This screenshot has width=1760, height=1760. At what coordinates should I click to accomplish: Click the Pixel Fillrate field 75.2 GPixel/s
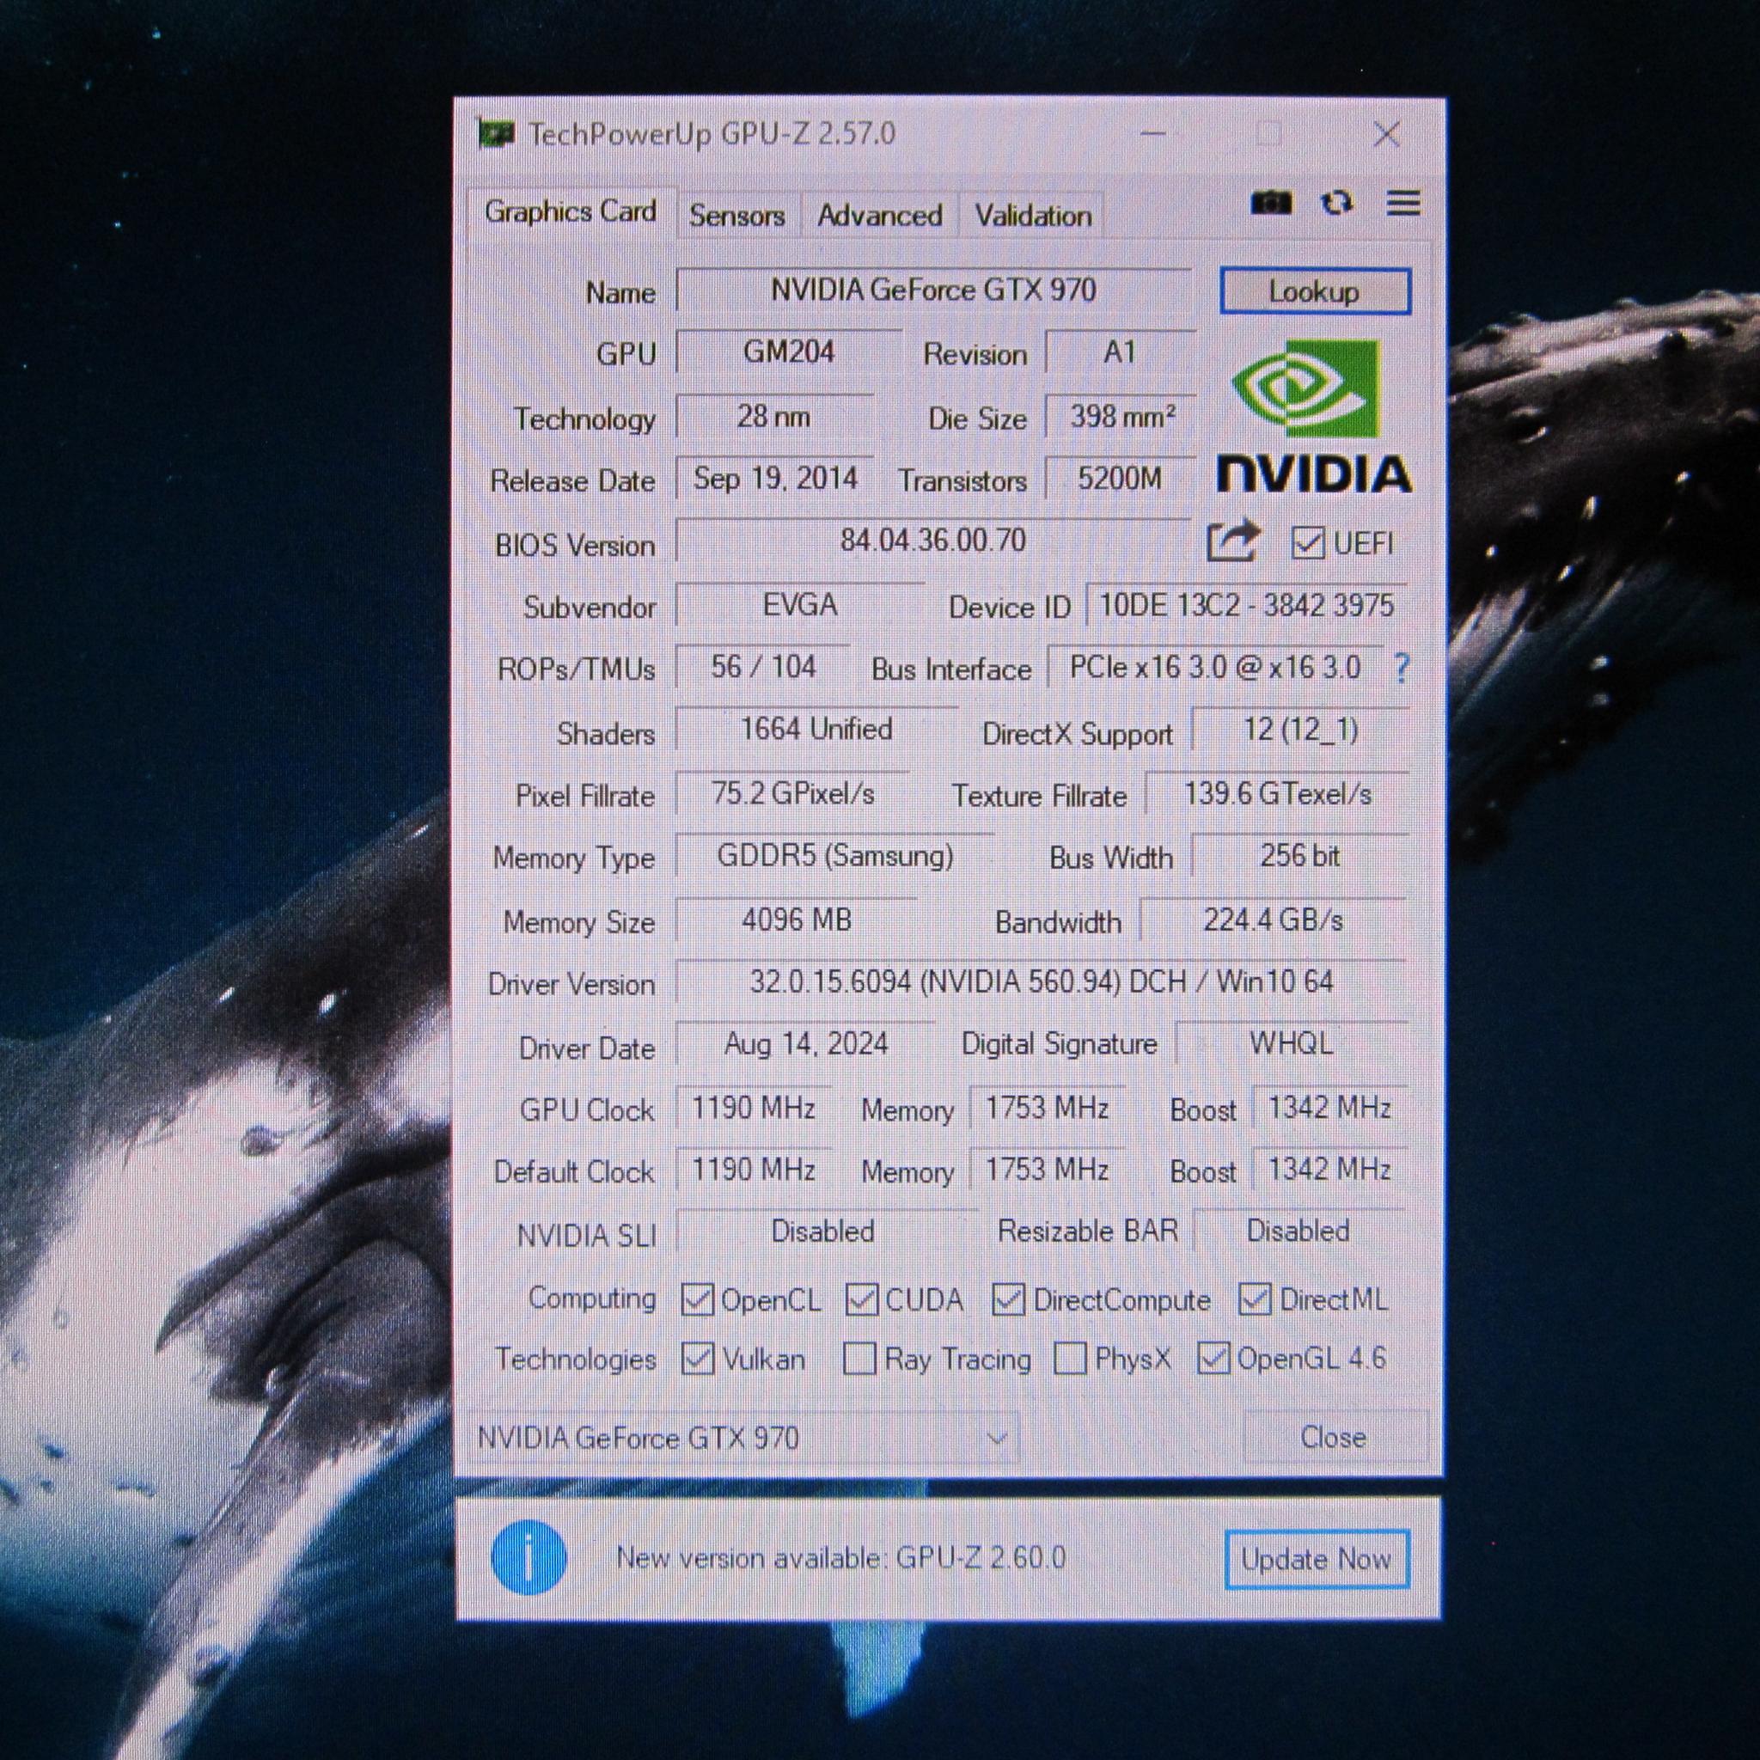coord(792,793)
